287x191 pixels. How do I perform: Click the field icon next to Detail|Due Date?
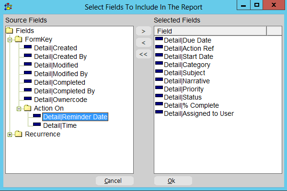(159, 39)
